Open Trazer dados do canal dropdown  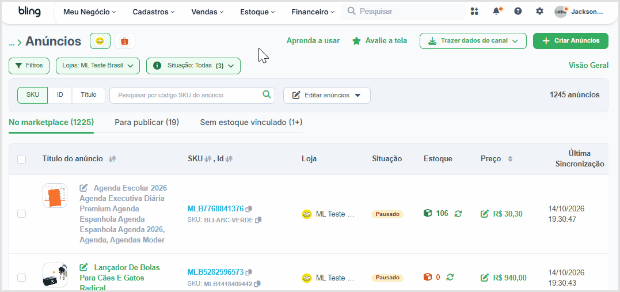[473, 41]
